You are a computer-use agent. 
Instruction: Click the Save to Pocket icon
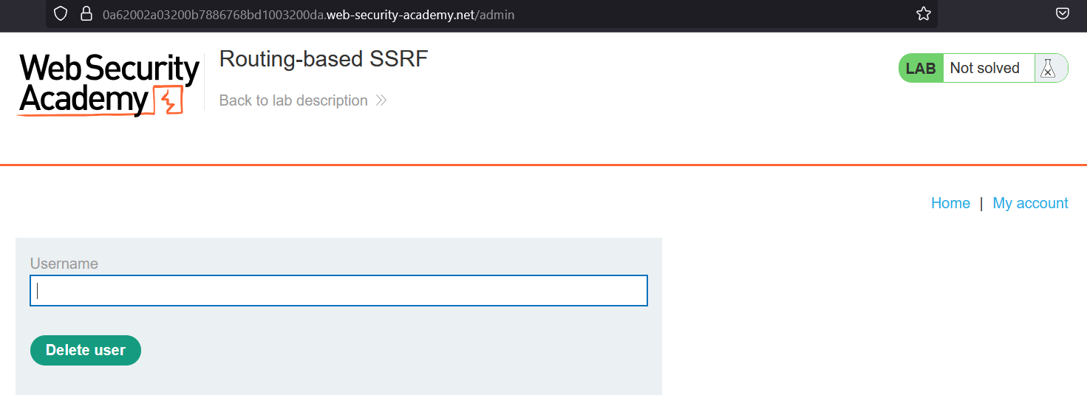pyautogui.click(x=1062, y=14)
